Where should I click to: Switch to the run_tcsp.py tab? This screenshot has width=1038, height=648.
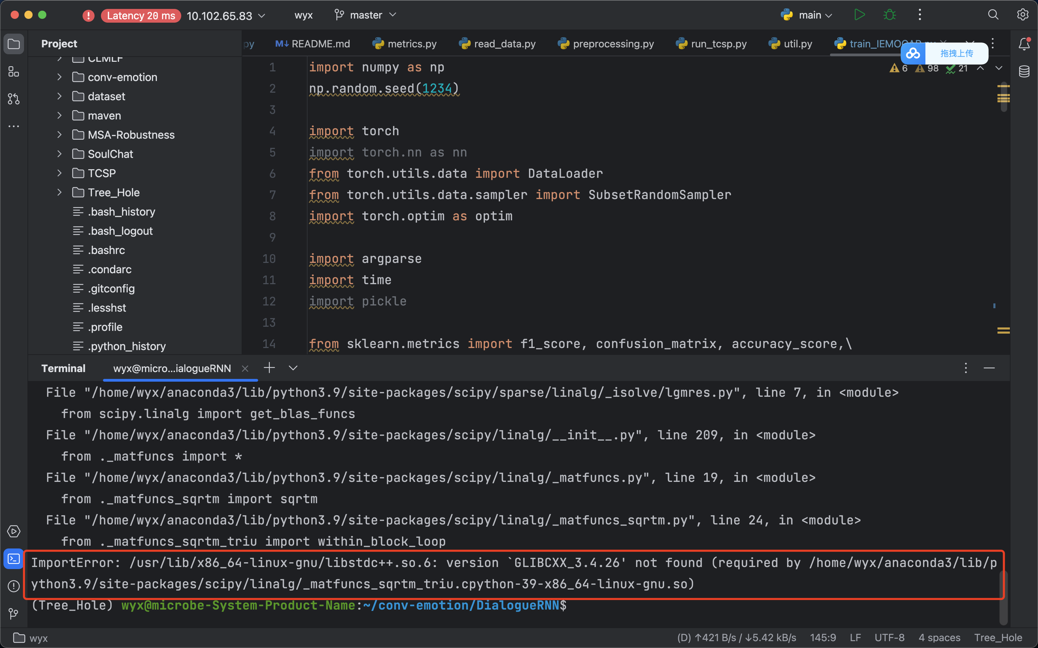(712, 44)
